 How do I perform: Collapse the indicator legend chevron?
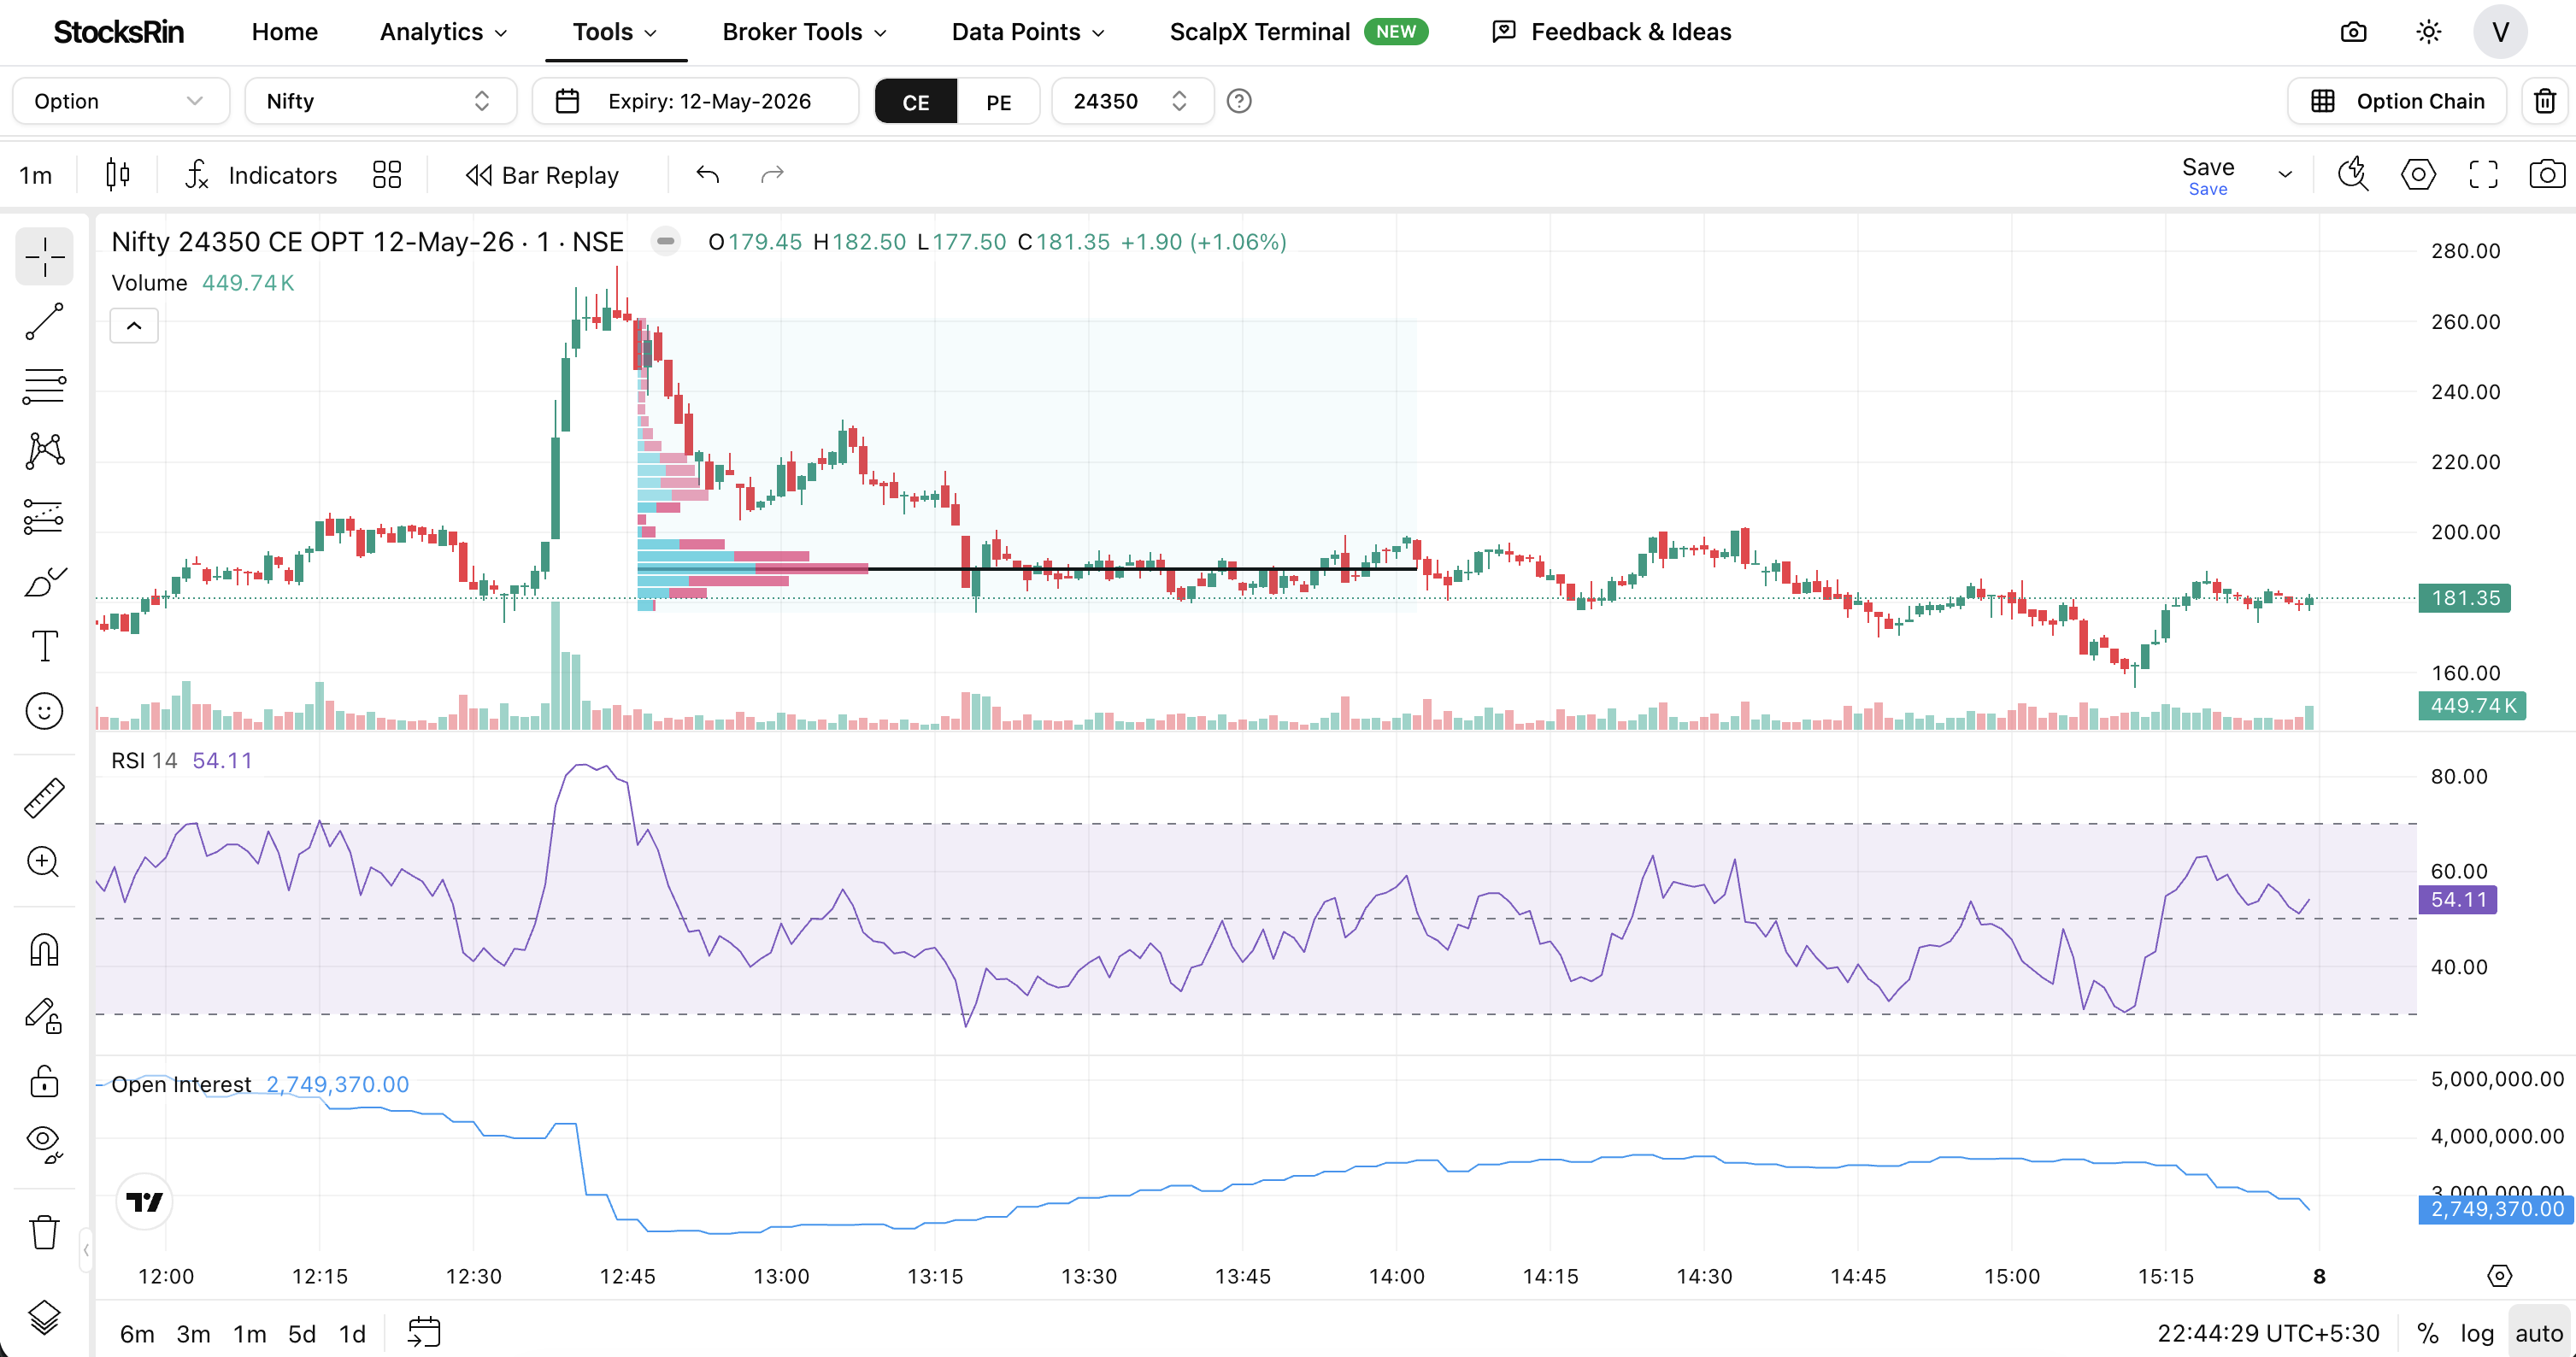pos(134,326)
